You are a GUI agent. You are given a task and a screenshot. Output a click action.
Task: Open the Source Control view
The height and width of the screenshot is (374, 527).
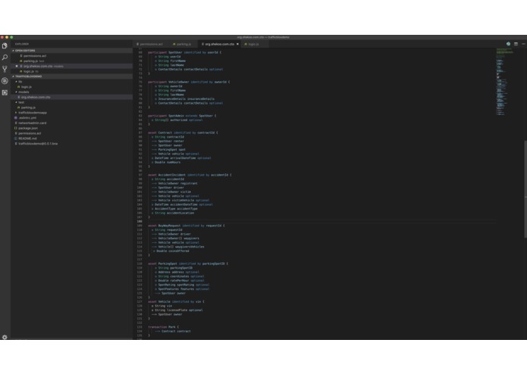pos(5,69)
